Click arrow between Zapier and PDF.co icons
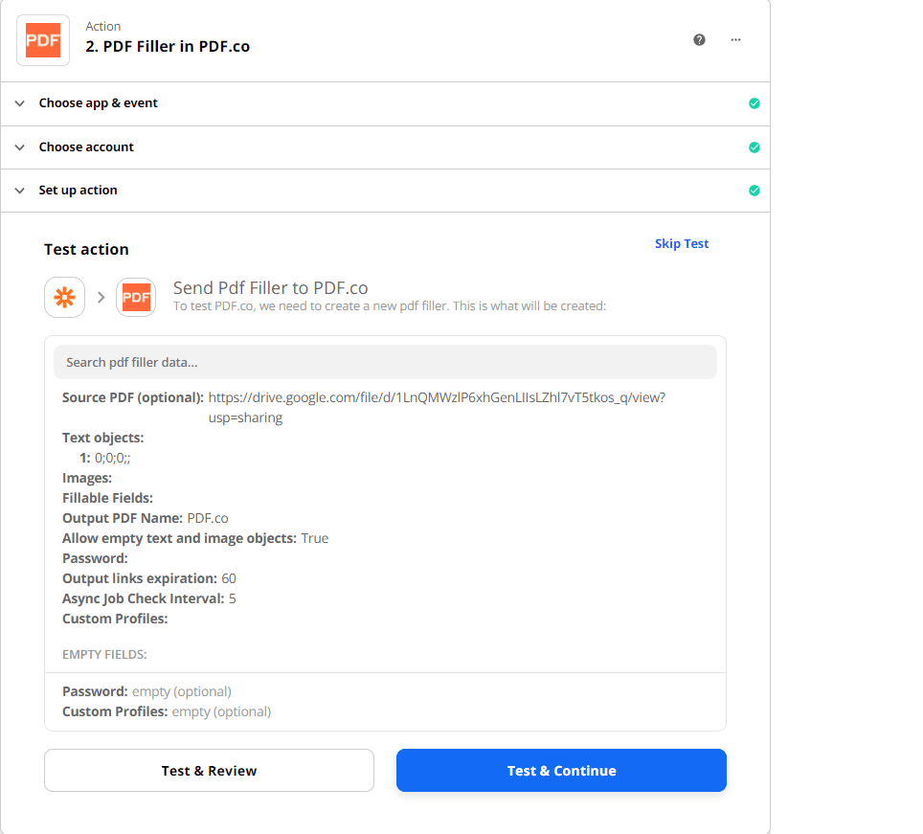The height and width of the screenshot is (834, 923). pos(101,298)
